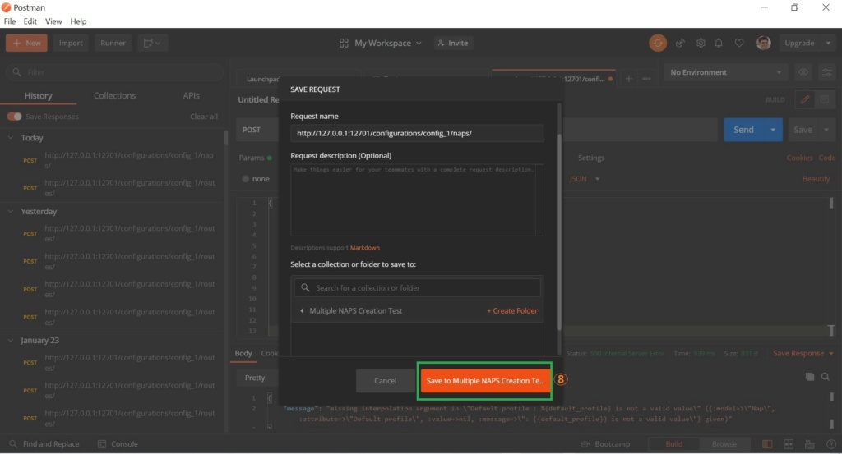Open the manage environments sliders icon

pyautogui.click(x=827, y=72)
